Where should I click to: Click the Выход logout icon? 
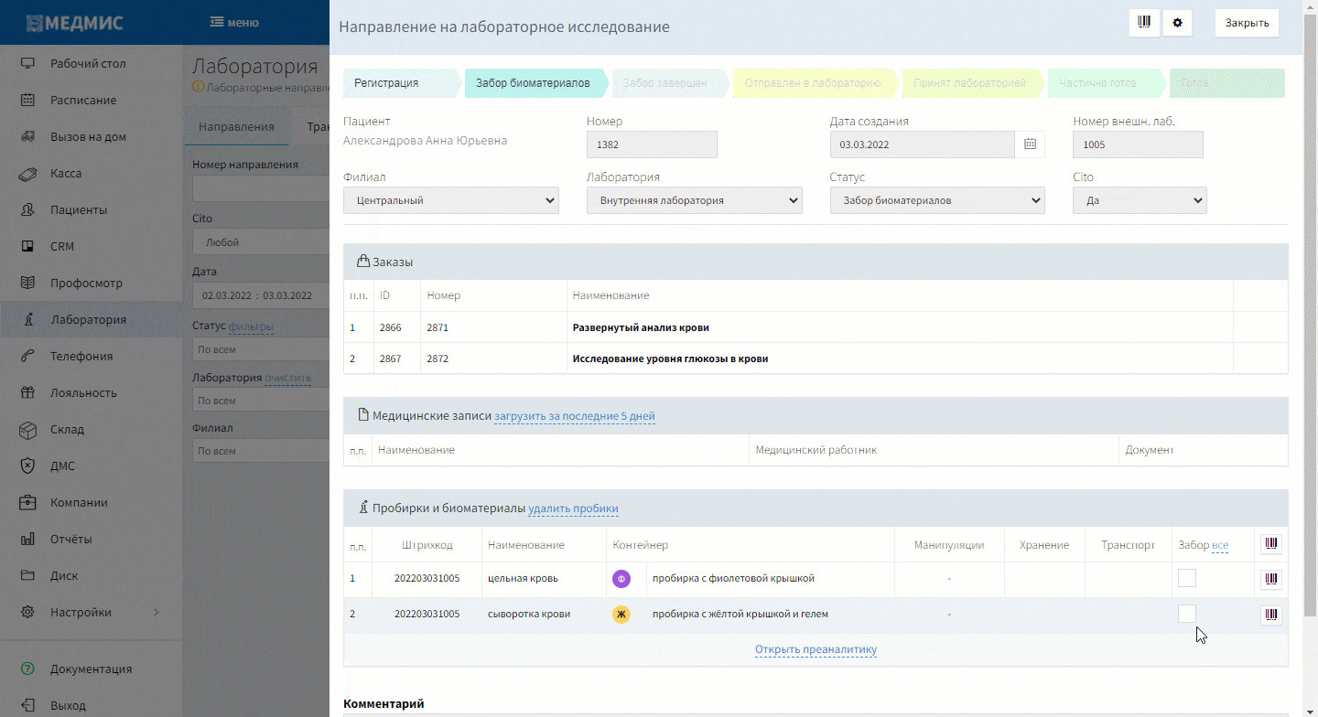(x=27, y=705)
